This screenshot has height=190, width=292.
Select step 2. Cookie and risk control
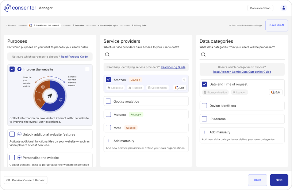click(x=44, y=26)
